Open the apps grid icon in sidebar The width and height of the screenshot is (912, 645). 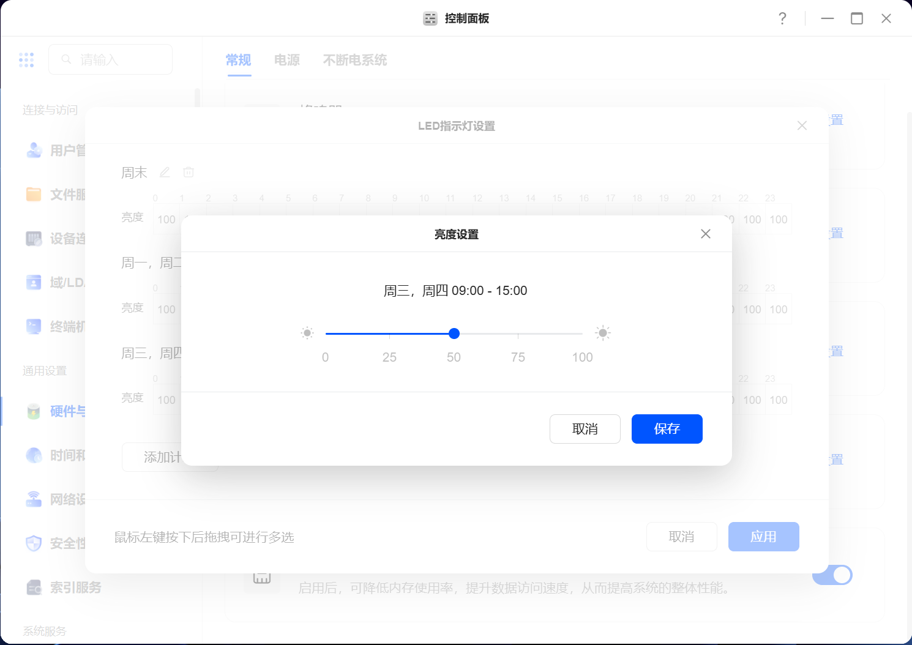pyautogui.click(x=26, y=59)
